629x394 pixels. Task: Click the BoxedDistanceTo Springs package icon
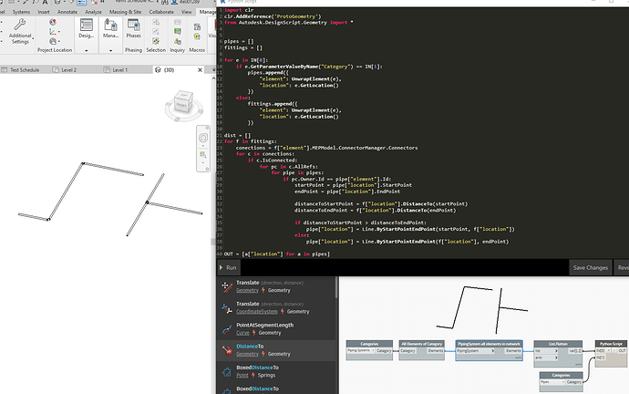(x=227, y=372)
